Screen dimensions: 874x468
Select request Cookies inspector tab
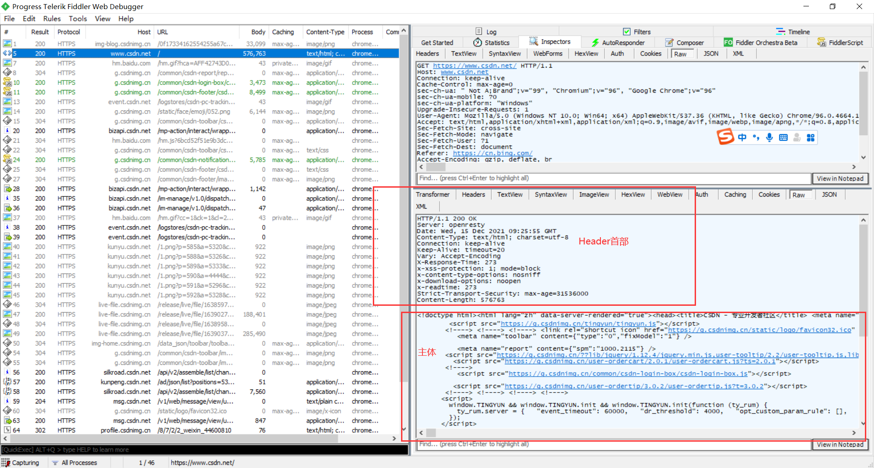(650, 54)
